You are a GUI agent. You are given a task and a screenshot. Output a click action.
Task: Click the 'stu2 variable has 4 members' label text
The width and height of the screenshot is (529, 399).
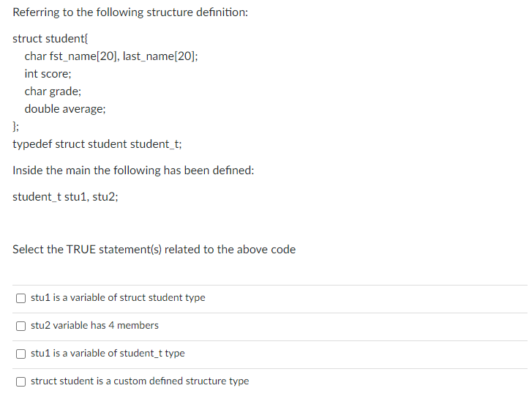point(94,325)
